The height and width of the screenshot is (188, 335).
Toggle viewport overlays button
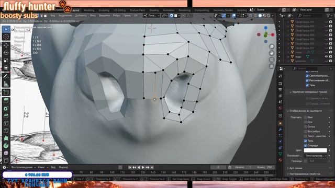234,16
